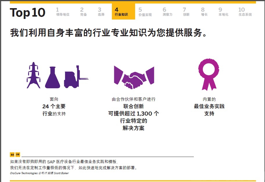Click the chemistry flask icon
The width and height of the screenshot is (265, 182).
pyautogui.click(x=52, y=77)
